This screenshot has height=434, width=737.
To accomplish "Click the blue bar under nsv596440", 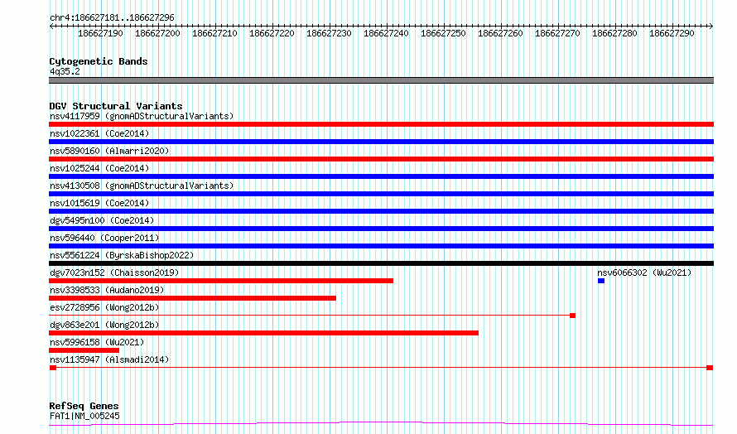I will (381, 246).
